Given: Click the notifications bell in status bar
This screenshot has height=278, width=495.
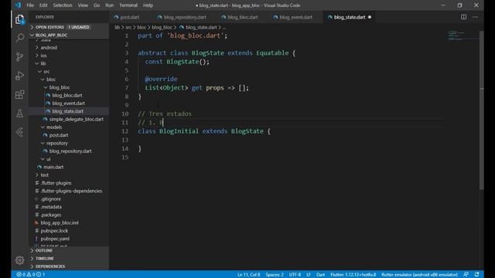Looking at the screenshot, I should coord(476,275).
